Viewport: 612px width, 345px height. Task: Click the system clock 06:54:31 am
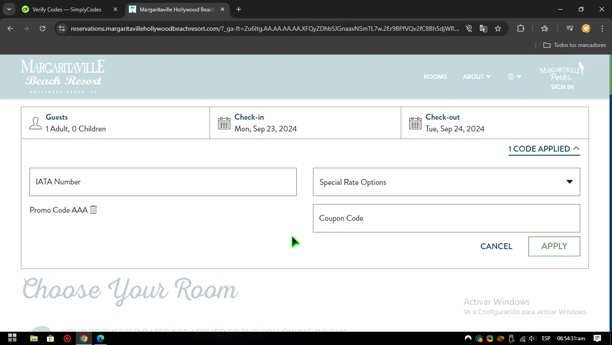tap(571, 338)
